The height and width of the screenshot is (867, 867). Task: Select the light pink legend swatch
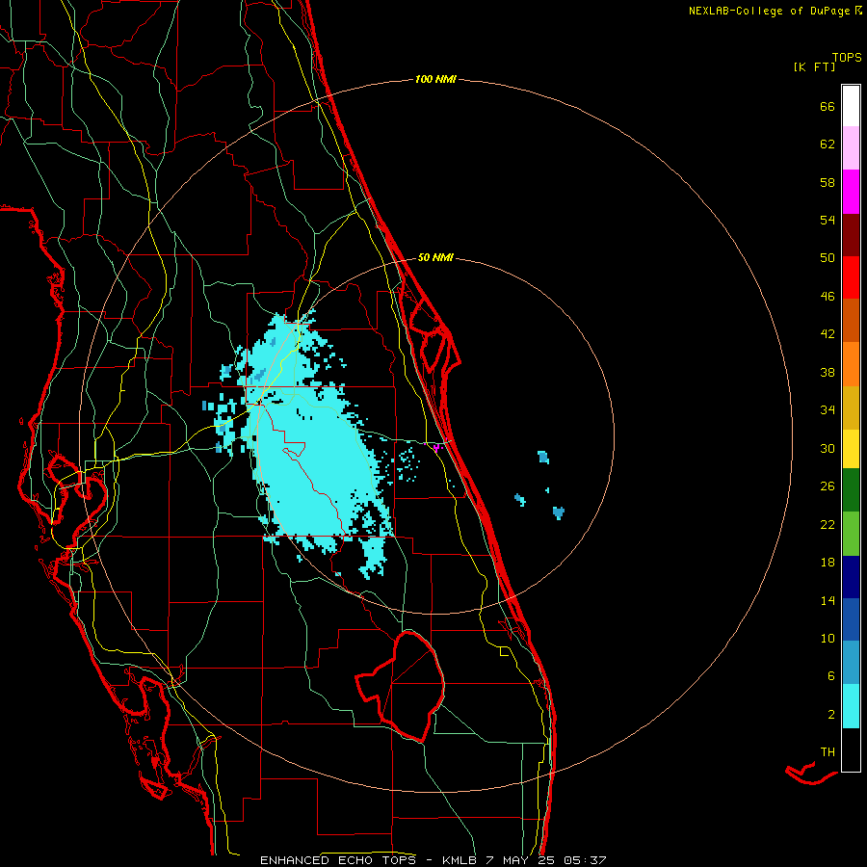point(851,148)
